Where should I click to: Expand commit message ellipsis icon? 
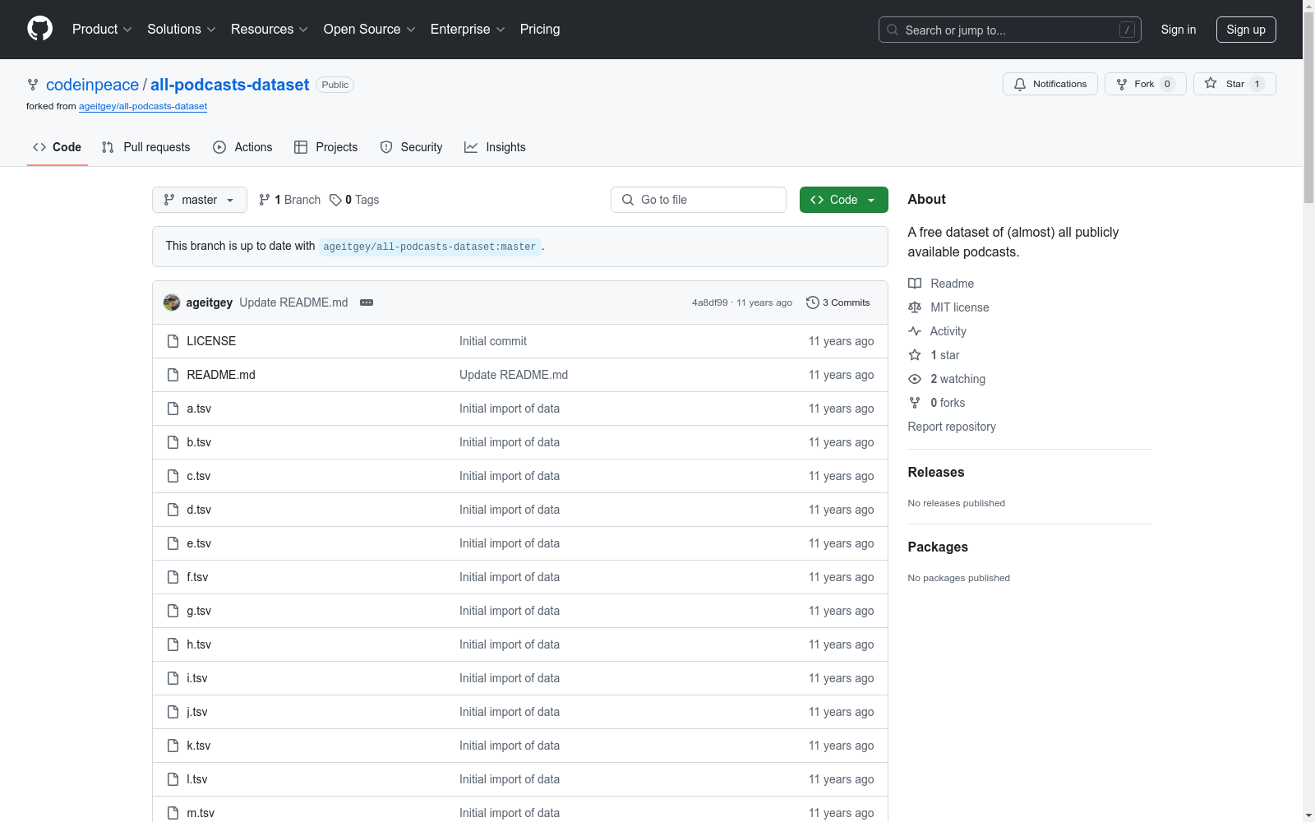(x=367, y=302)
